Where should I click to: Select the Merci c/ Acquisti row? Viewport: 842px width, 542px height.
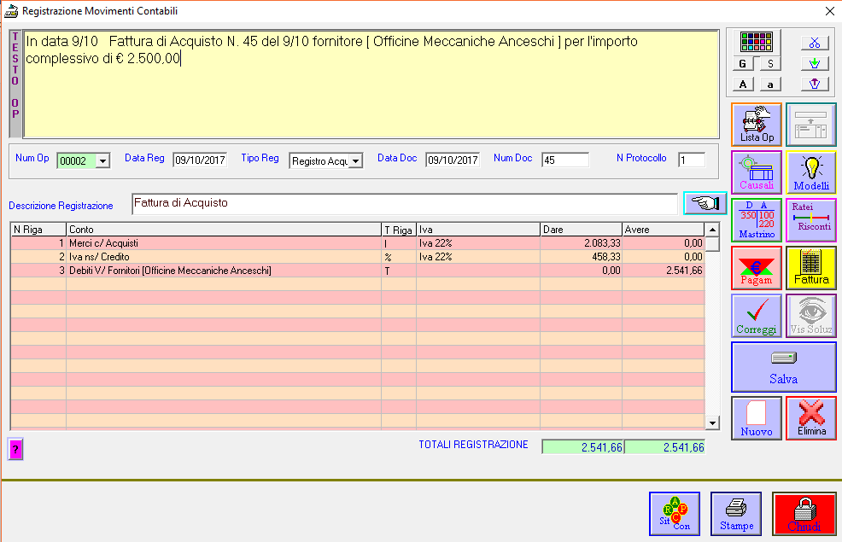point(357,243)
